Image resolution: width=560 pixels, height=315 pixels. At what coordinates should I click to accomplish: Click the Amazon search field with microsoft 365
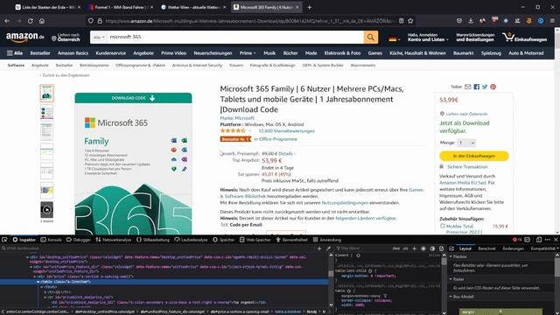[235, 37]
